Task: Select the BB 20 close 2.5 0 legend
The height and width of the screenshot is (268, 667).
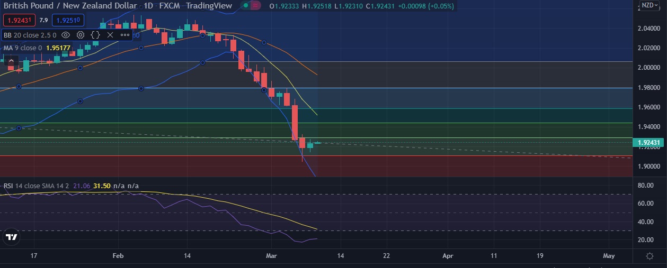Action: pyautogui.click(x=30, y=35)
